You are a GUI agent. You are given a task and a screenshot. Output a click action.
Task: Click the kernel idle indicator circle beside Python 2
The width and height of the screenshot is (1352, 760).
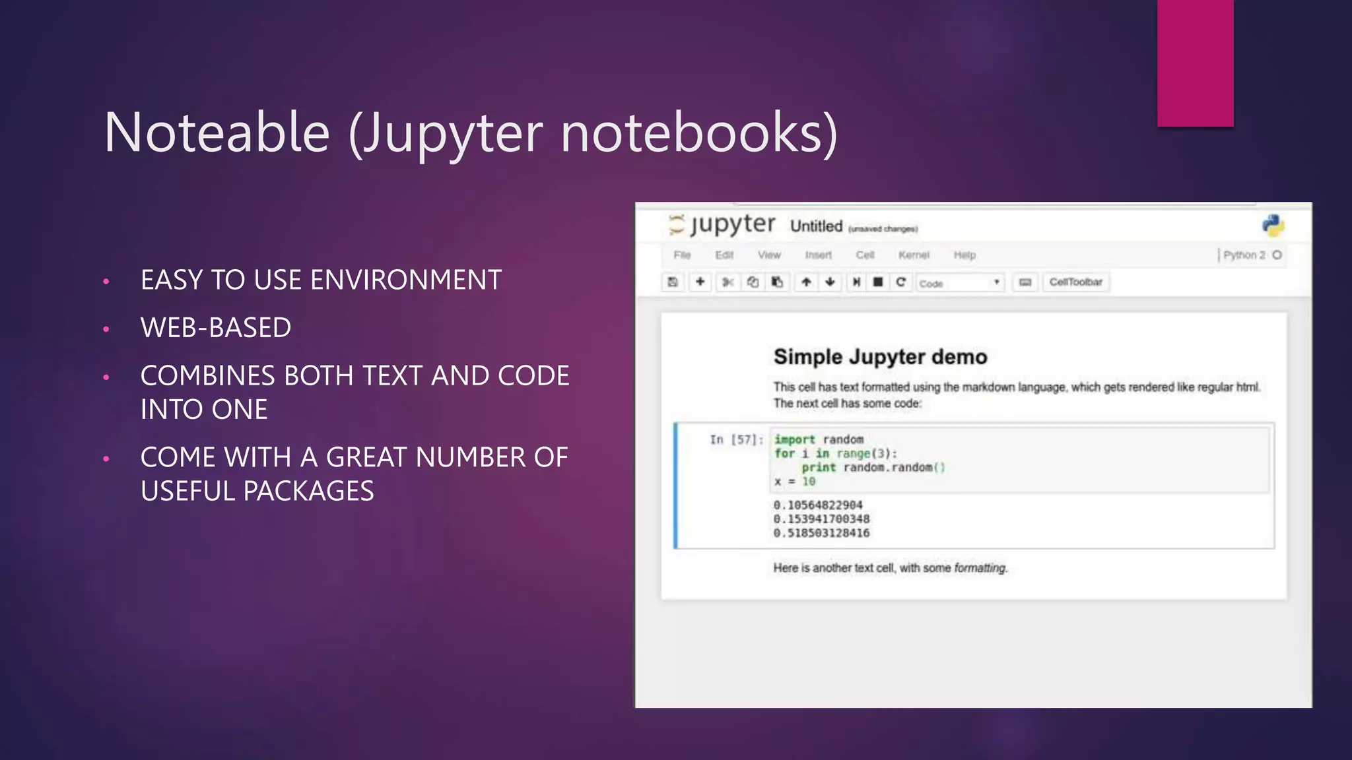pos(1277,255)
